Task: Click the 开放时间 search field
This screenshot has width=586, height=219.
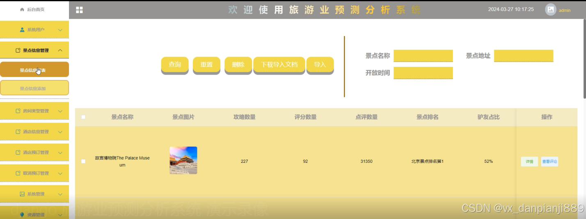Action: click(423, 73)
